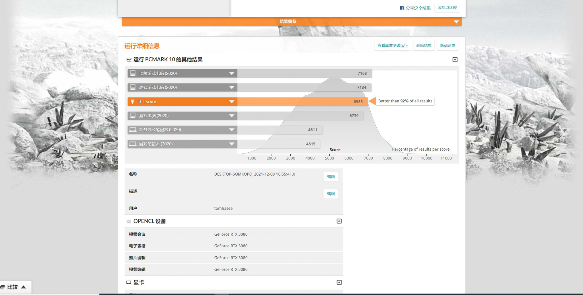Expand the 商务办公笔记本 (2020) dropdown arrow
Image resolution: width=583 pixels, height=295 pixels.
point(232,130)
